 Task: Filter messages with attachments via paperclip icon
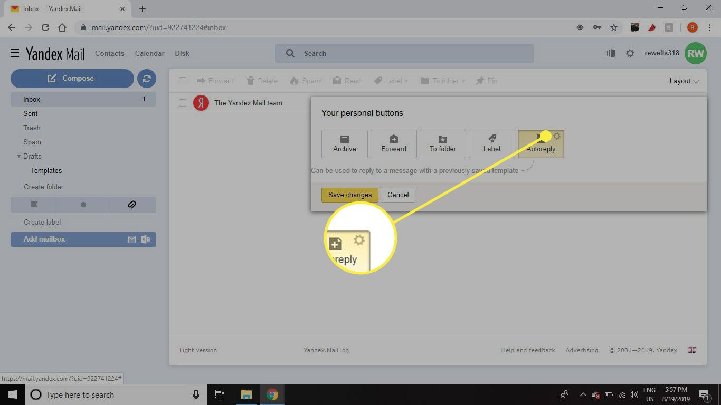(x=132, y=205)
